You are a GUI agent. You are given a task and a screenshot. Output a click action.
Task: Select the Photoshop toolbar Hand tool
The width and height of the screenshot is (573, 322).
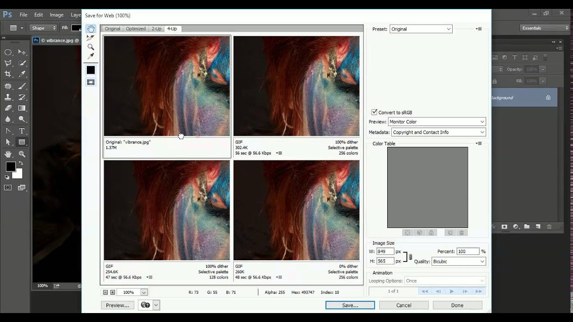click(x=8, y=154)
